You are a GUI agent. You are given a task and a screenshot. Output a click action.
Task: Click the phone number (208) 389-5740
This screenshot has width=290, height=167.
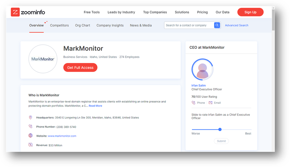(x=66, y=127)
